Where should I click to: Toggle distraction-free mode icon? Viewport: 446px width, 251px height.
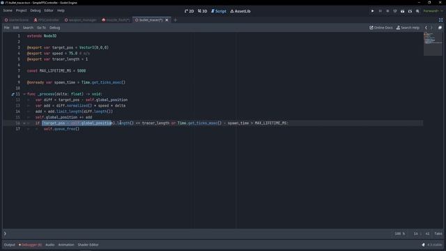coord(440,20)
